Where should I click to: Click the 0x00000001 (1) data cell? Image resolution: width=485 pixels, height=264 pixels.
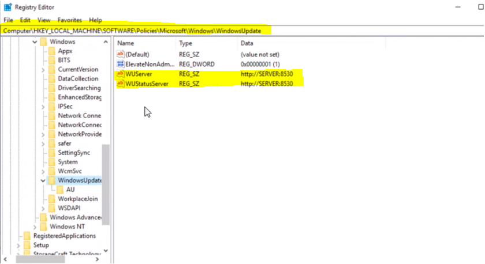(x=260, y=64)
